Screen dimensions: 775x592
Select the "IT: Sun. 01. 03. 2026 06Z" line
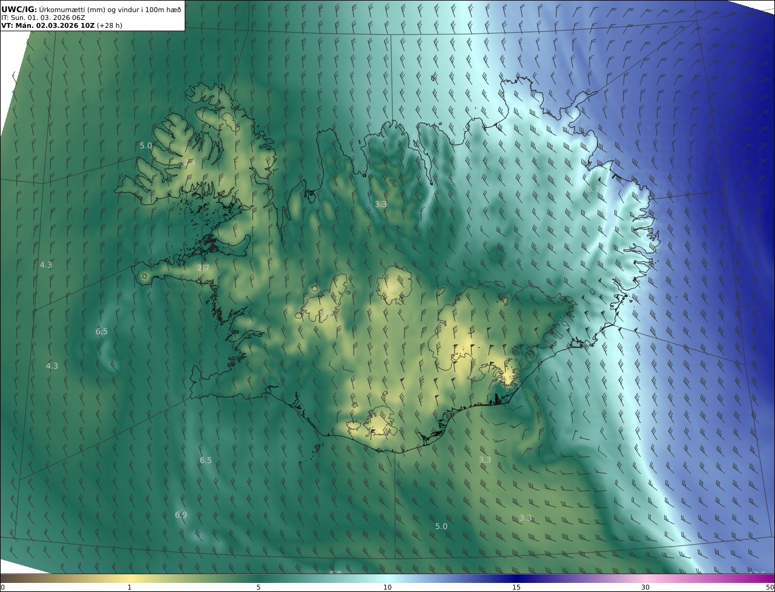click(43, 18)
